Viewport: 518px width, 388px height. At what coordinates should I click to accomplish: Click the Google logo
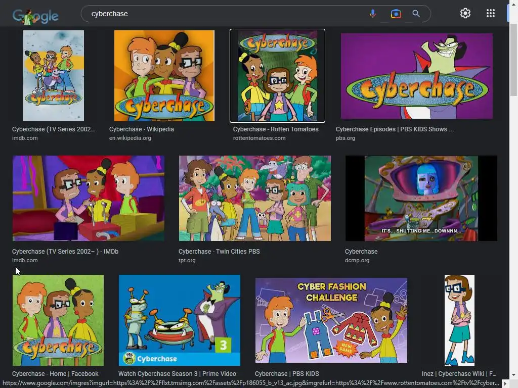35,16
